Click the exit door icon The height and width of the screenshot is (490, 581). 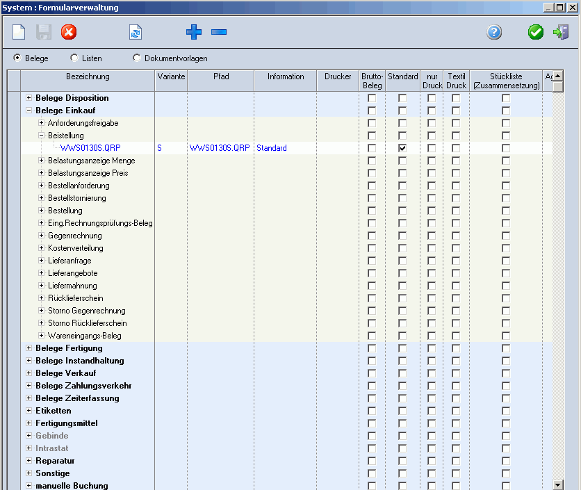click(x=561, y=32)
